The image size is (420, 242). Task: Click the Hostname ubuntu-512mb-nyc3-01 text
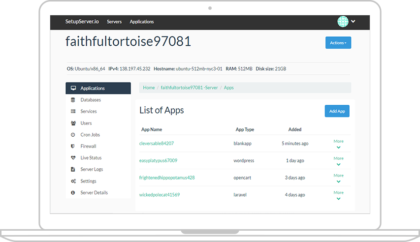(188, 69)
